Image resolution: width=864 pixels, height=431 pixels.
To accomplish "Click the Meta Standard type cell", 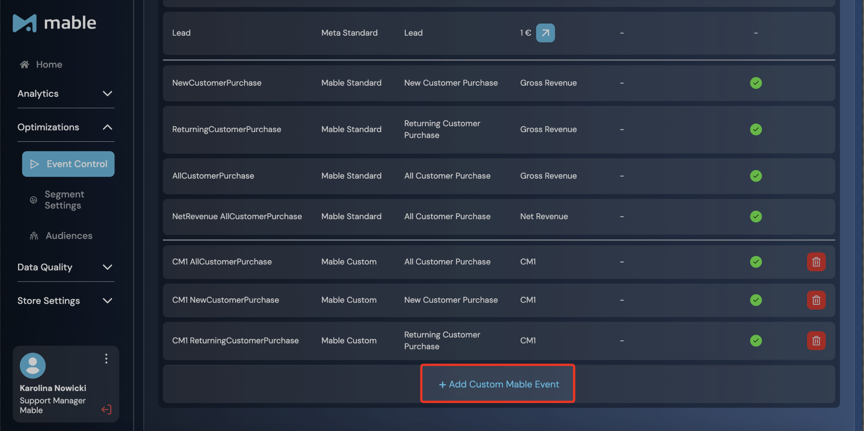I will tap(350, 33).
